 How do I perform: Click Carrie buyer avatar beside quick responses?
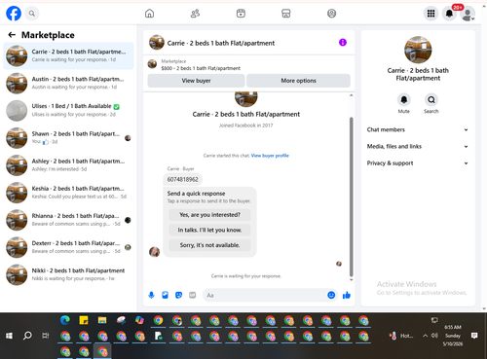point(154,252)
